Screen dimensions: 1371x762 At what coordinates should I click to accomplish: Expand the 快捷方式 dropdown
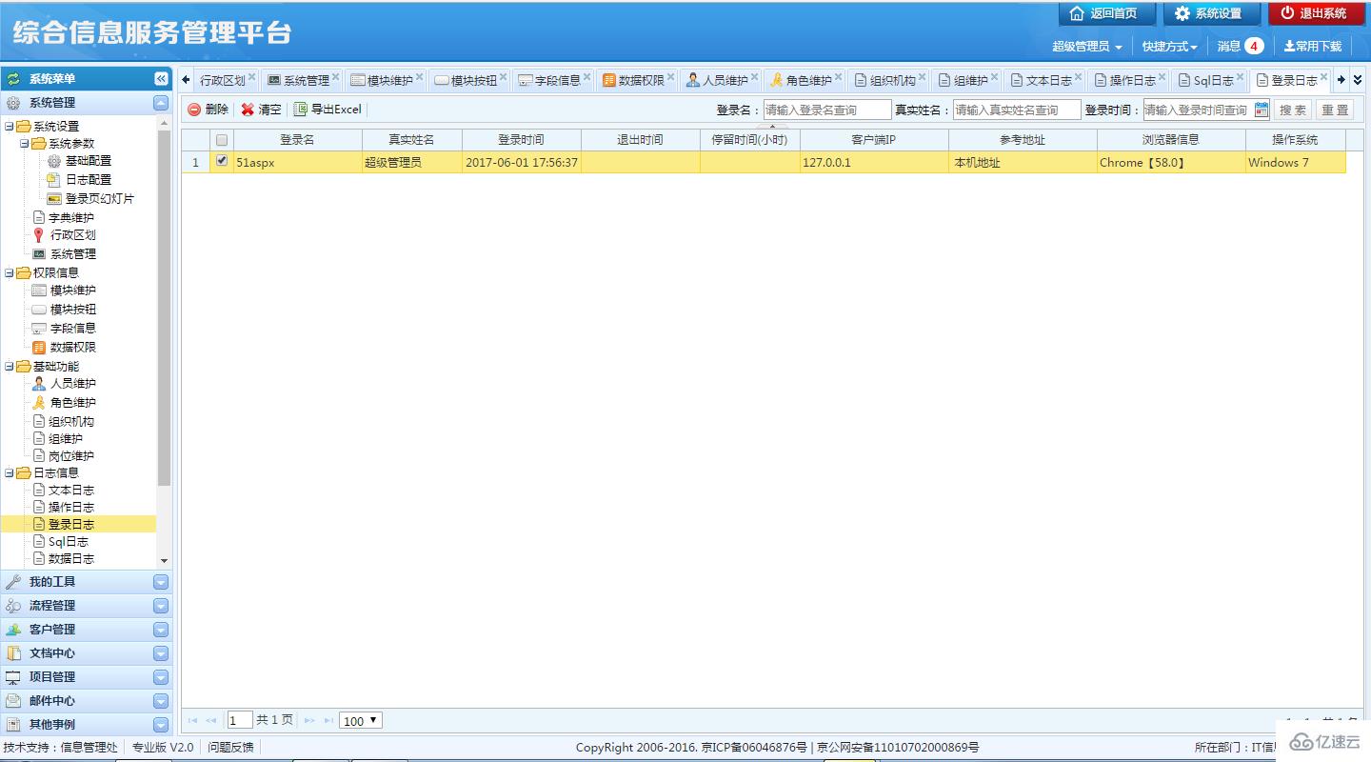(x=1169, y=46)
